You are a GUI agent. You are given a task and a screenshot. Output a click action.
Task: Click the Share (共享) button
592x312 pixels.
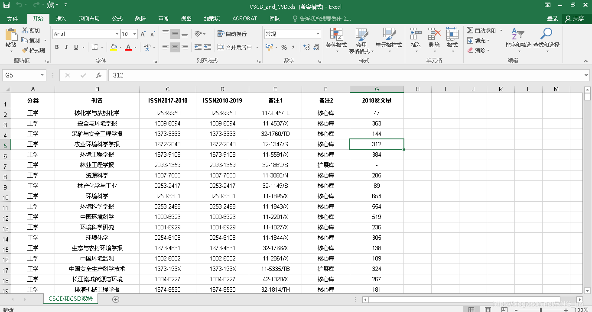pyautogui.click(x=576, y=19)
